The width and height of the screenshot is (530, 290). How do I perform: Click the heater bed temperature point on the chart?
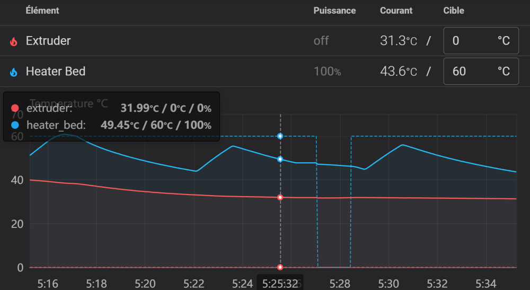280,159
